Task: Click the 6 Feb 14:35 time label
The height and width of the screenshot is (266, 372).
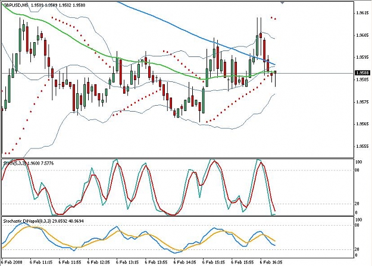Action: pyautogui.click(x=185, y=262)
